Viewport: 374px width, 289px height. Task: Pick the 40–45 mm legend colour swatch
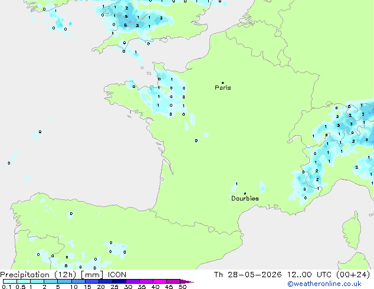[x=160, y=281]
